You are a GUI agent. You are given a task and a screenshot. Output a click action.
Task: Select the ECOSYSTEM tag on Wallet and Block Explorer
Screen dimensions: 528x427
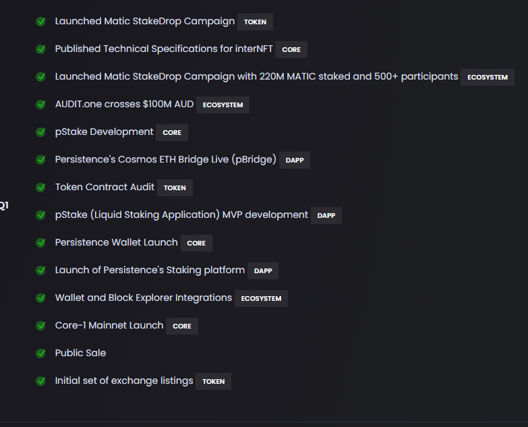click(x=261, y=298)
